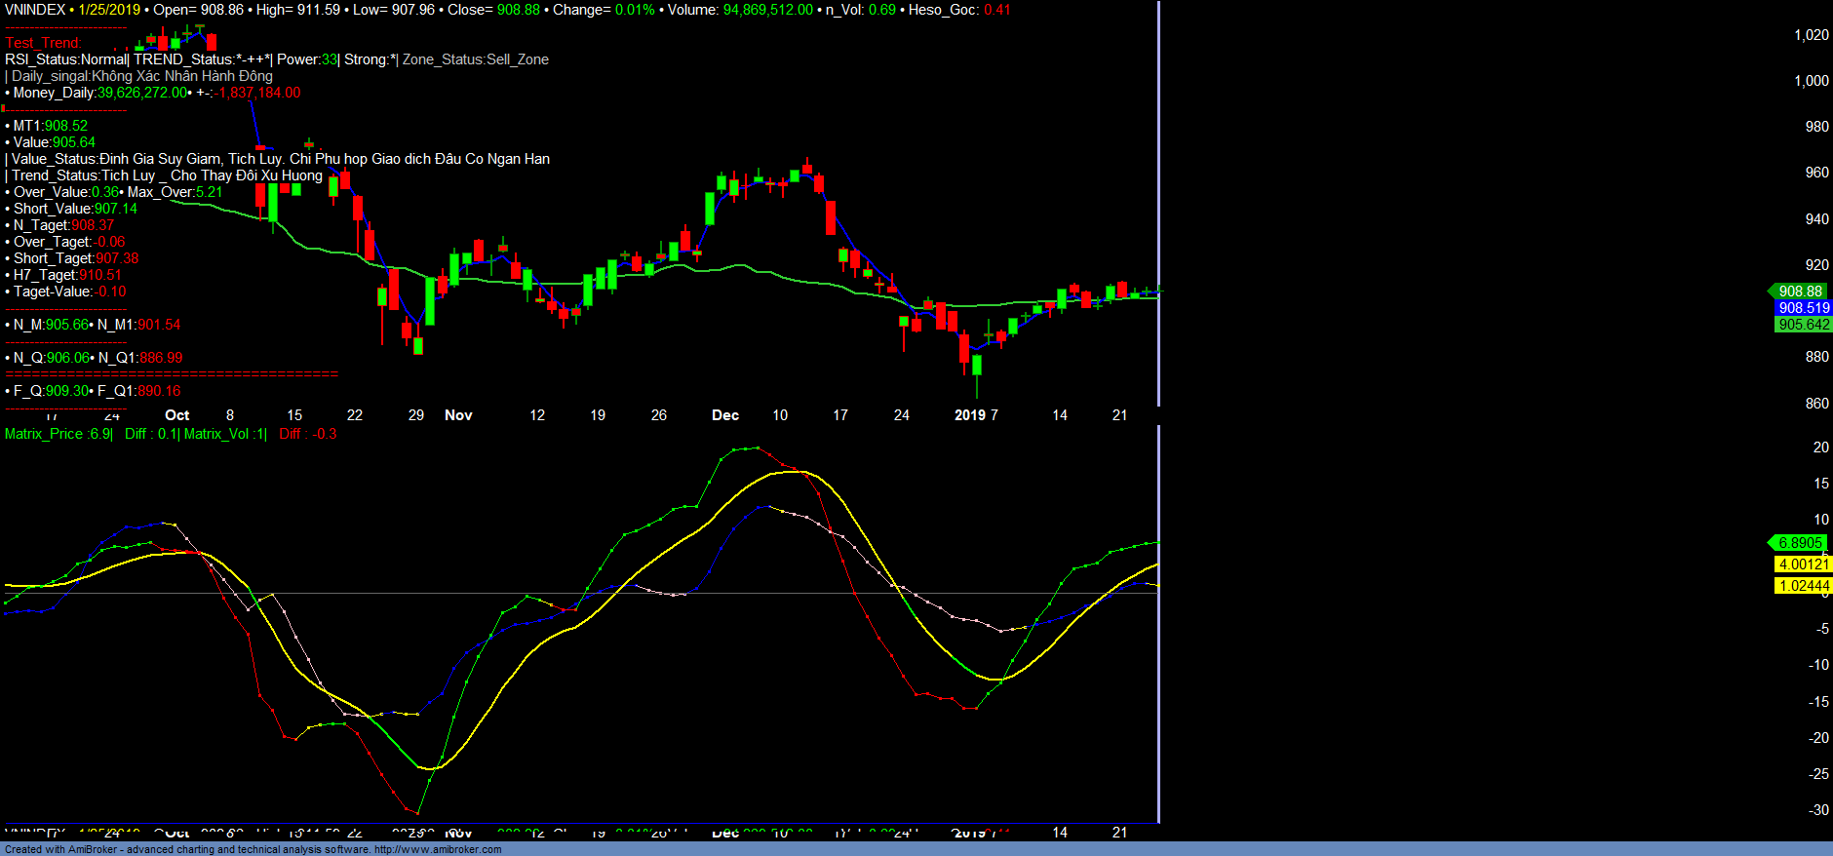Click the Nov label on price chart axis
This screenshot has width=1833, height=856.
coord(458,415)
